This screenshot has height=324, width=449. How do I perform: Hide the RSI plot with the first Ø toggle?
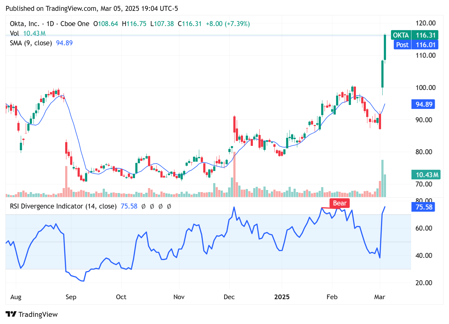click(x=143, y=206)
